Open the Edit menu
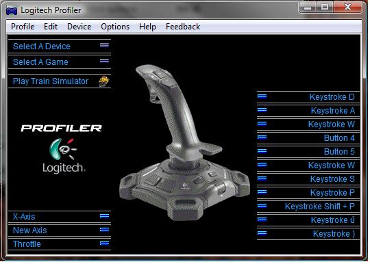 pyautogui.click(x=51, y=27)
